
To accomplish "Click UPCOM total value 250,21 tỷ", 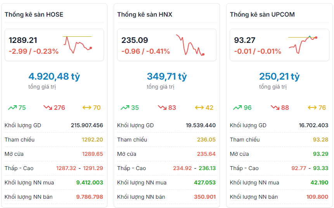I will (279, 77).
